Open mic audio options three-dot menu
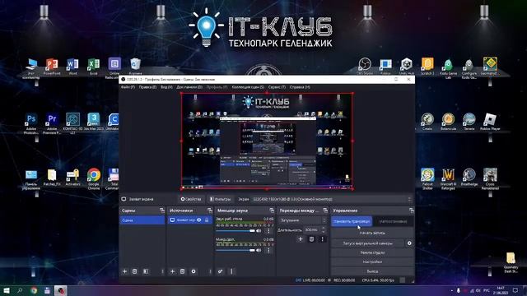 coord(268,250)
